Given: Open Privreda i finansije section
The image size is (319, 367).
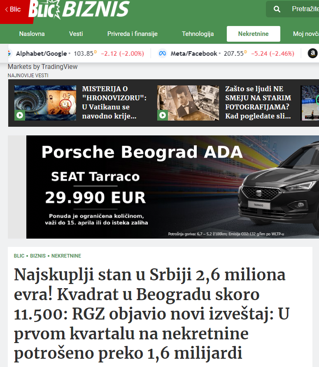Looking at the screenshot, I should point(132,34).
